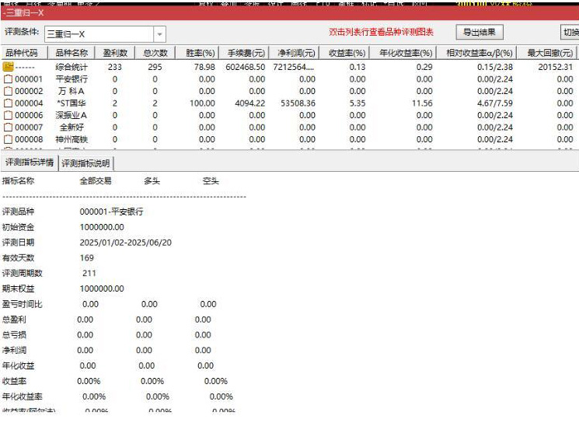The height and width of the screenshot is (423, 579).
Task: Click the document icon for 000001
Action: pyautogui.click(x=8, y=79)
